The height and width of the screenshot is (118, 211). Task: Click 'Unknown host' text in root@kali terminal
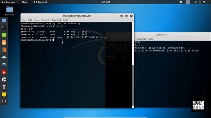(x=176, y=48)
